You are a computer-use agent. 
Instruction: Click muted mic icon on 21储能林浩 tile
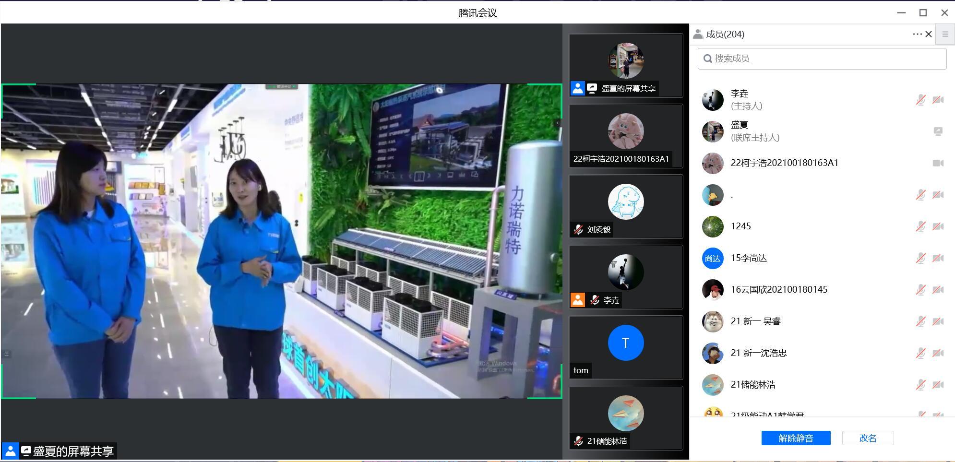tap(578, 441)
